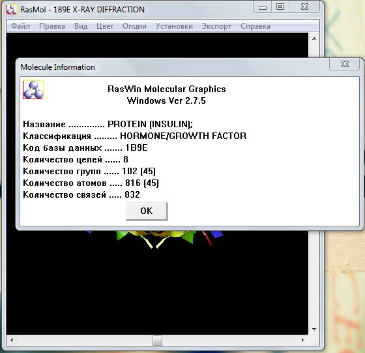
Task: Close the Molecule Information dialog
Action: click(x=345, y=64)
